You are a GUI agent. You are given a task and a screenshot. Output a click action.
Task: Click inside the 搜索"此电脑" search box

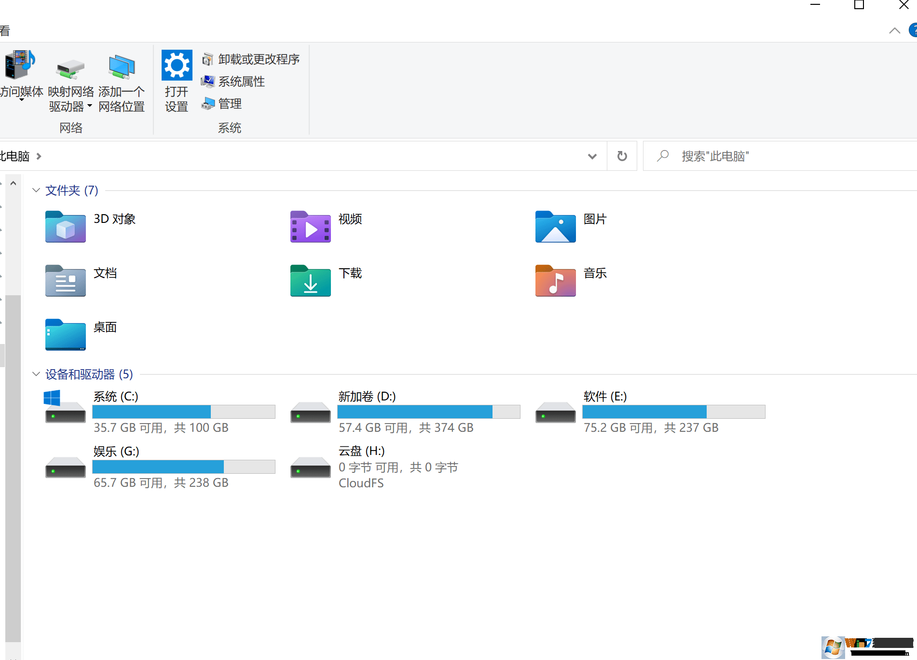tap(748, 156)
